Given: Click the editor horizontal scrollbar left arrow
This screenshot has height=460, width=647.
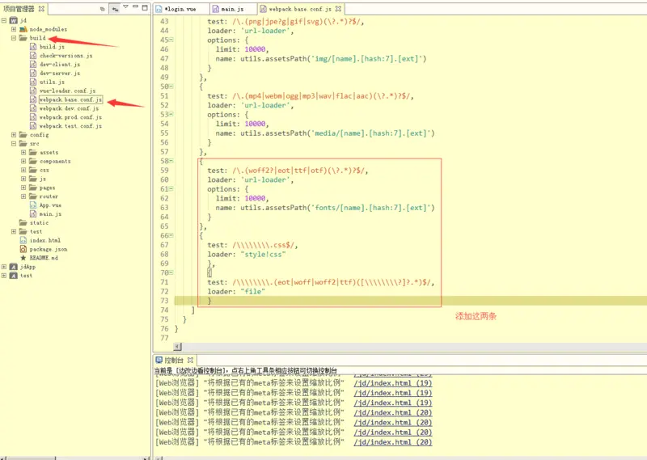Looking at the screenshot, I should pyautogui.click(x=177, y=347).
